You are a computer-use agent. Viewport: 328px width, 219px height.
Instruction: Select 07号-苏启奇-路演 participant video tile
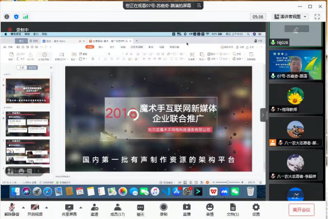point(295,65)
